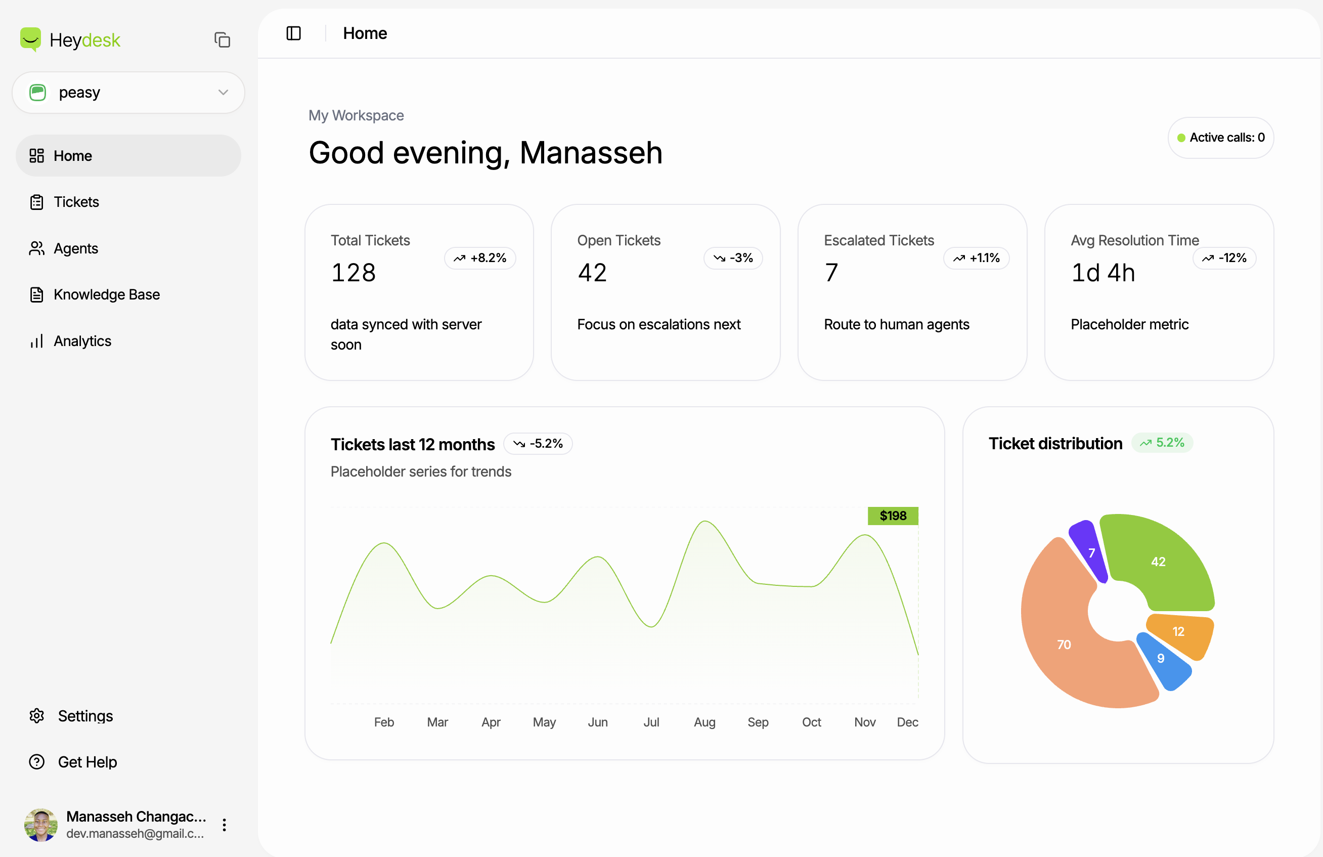
Task: Click the copy icon beside Heydesk logo
Action: pos(222,39)
